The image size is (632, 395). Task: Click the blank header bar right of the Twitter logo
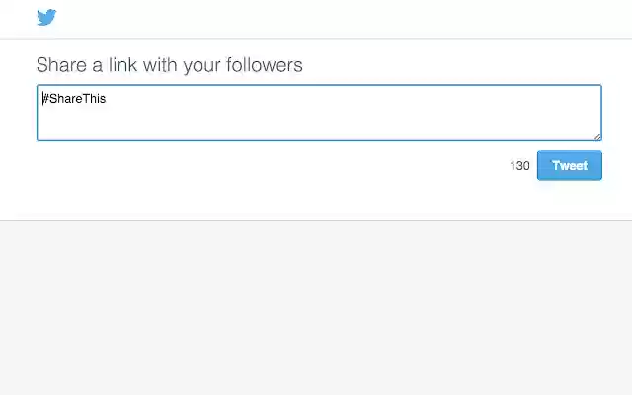(336, 18)
